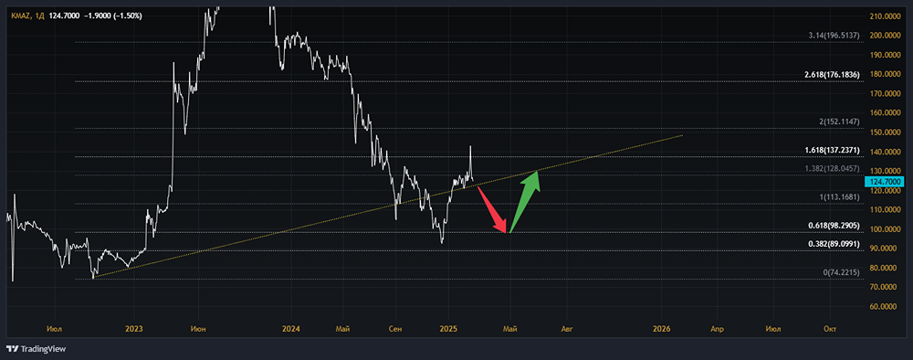Click the 170.0000 price axis label
This screenshot has width=913, height=360.
884,93
